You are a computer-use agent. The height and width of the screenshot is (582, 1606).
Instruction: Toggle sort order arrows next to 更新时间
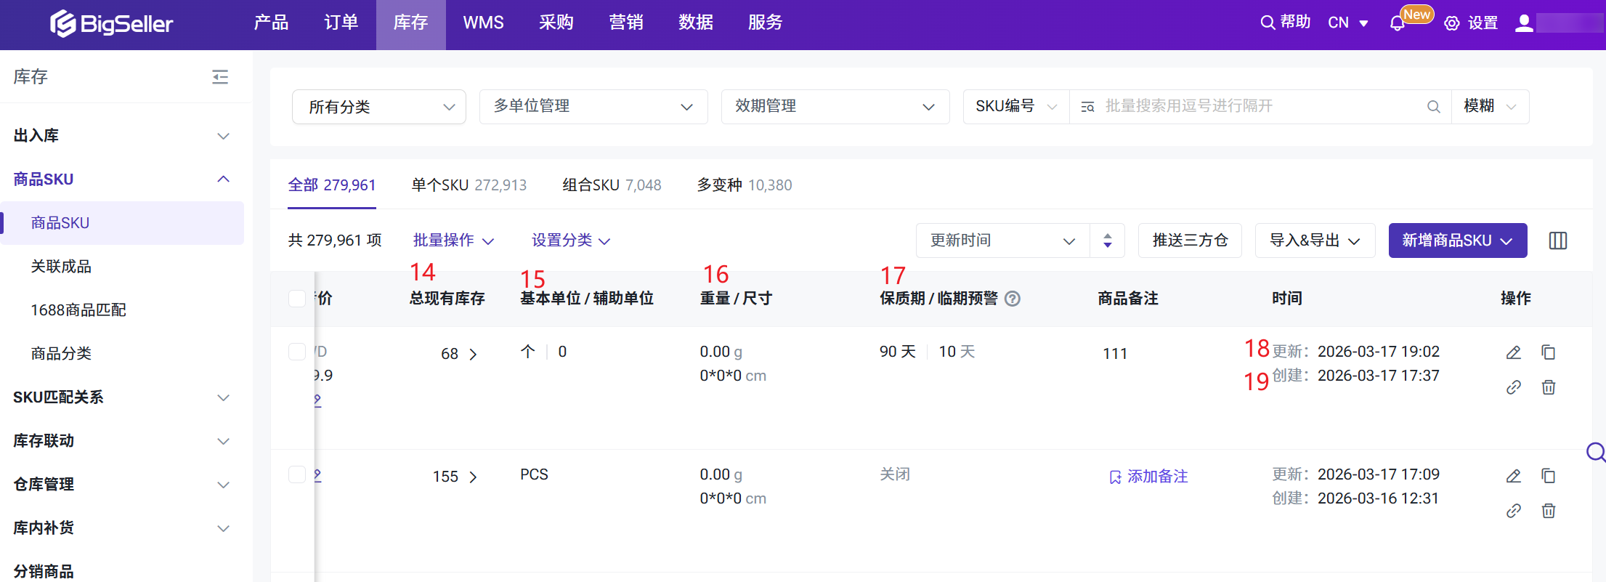coord(1107,241)
